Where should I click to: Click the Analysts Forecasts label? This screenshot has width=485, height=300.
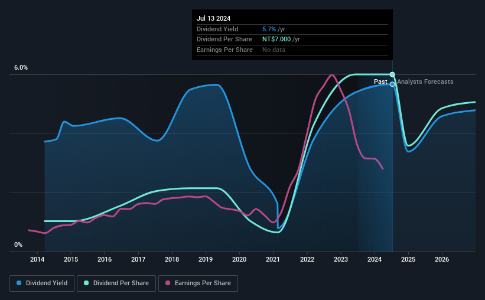[x=425, y=81]
